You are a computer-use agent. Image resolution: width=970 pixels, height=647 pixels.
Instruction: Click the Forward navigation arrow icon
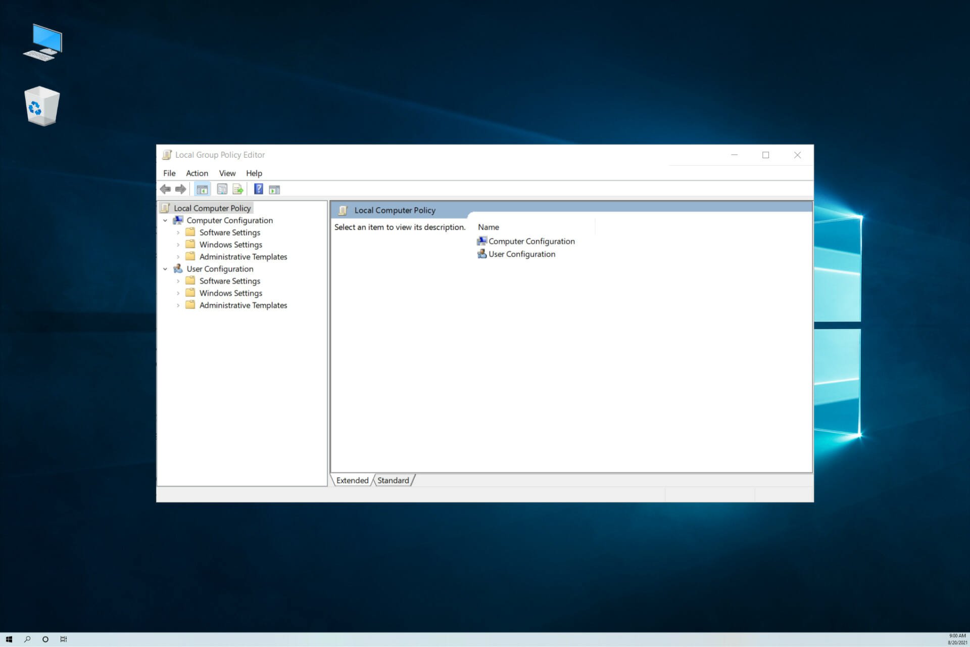point(180,189)
